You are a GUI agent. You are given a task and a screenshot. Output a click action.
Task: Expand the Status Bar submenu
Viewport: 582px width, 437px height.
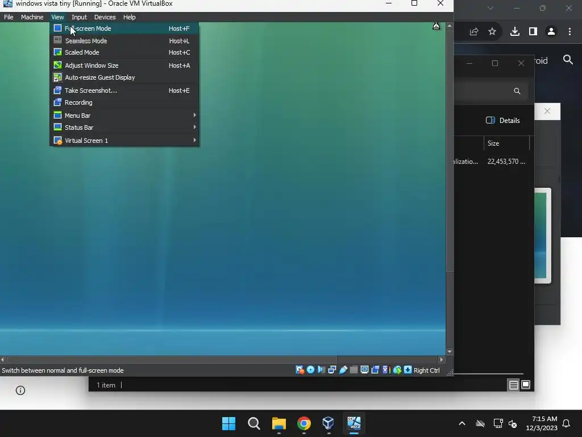point(124,127)
